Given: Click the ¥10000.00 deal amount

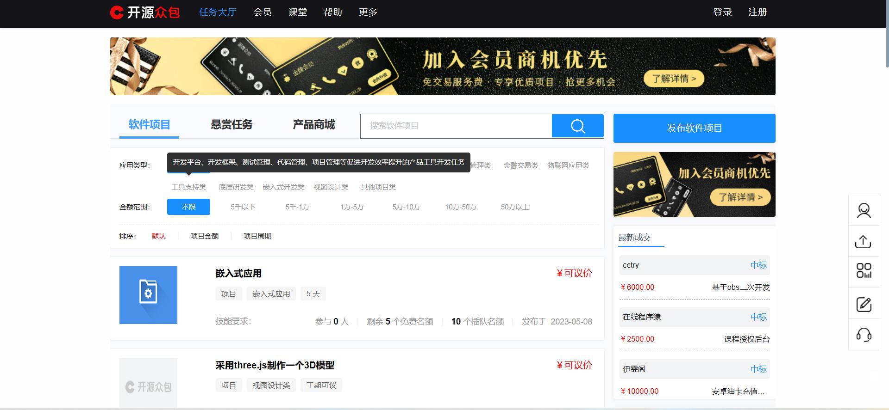Looking at the screenshot, I should (x=639, y=392).
